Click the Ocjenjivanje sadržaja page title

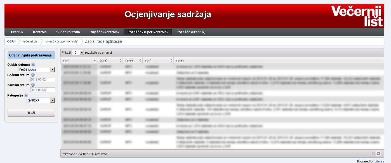click(x=168, y=14)
